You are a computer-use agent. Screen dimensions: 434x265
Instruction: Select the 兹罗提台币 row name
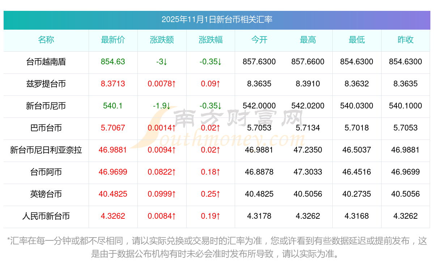(x=46, y=84)
